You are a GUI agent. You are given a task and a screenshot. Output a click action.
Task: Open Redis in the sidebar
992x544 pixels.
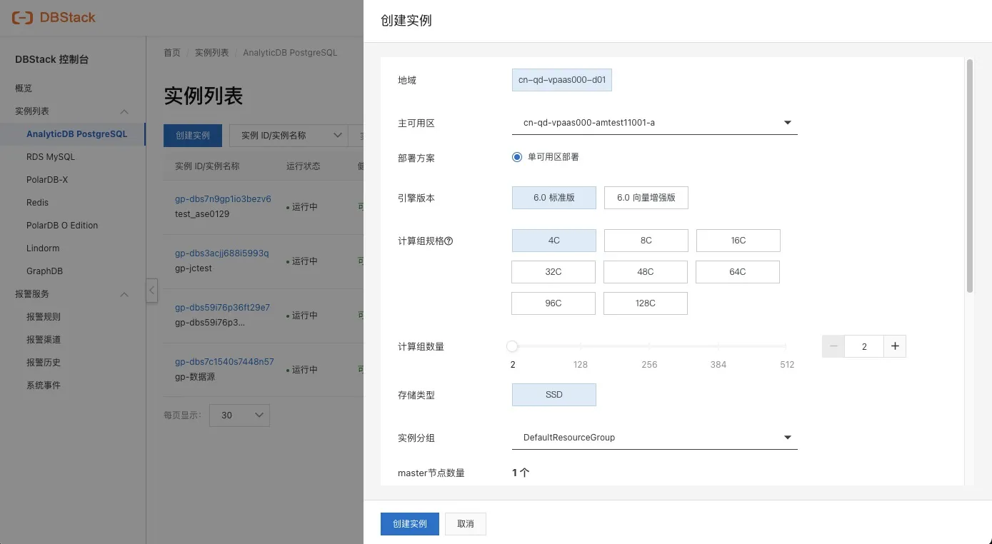[x=37, y=203]
